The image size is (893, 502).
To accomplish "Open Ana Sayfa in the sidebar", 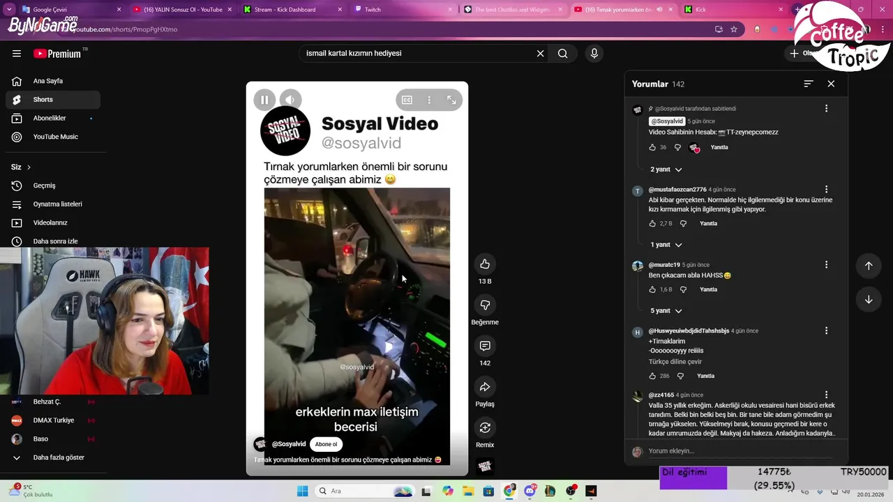I will [53, 81].
